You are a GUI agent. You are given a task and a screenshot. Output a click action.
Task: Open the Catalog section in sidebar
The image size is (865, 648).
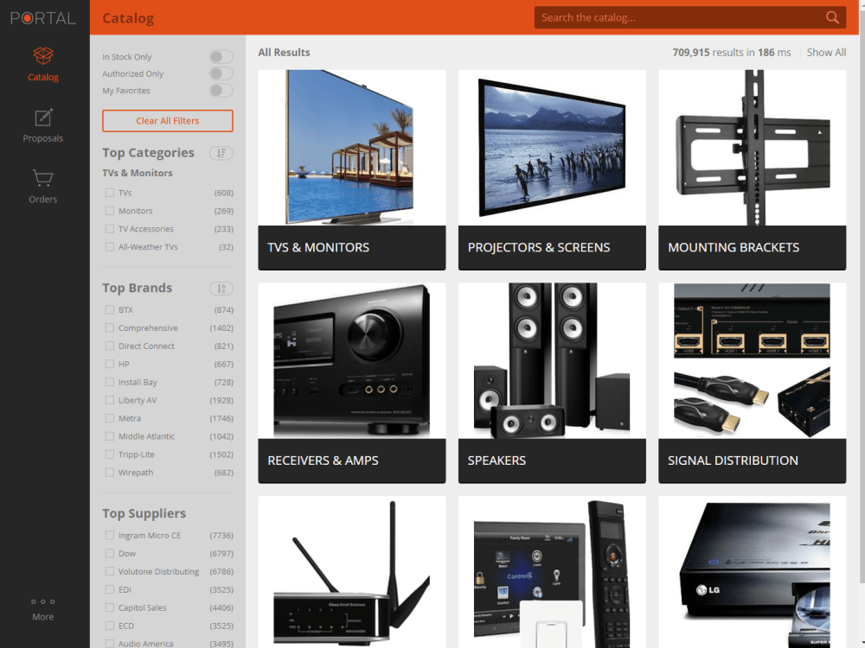[43, 64]
